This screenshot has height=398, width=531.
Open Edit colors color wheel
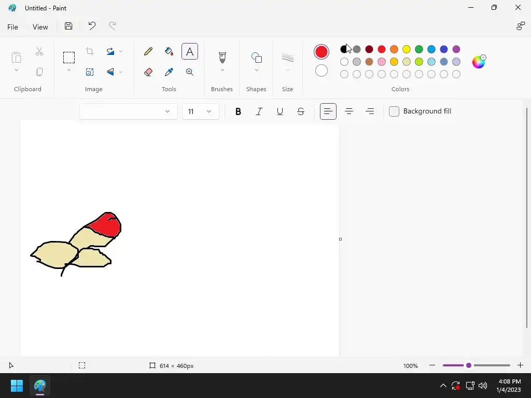(x=479, y=62)
